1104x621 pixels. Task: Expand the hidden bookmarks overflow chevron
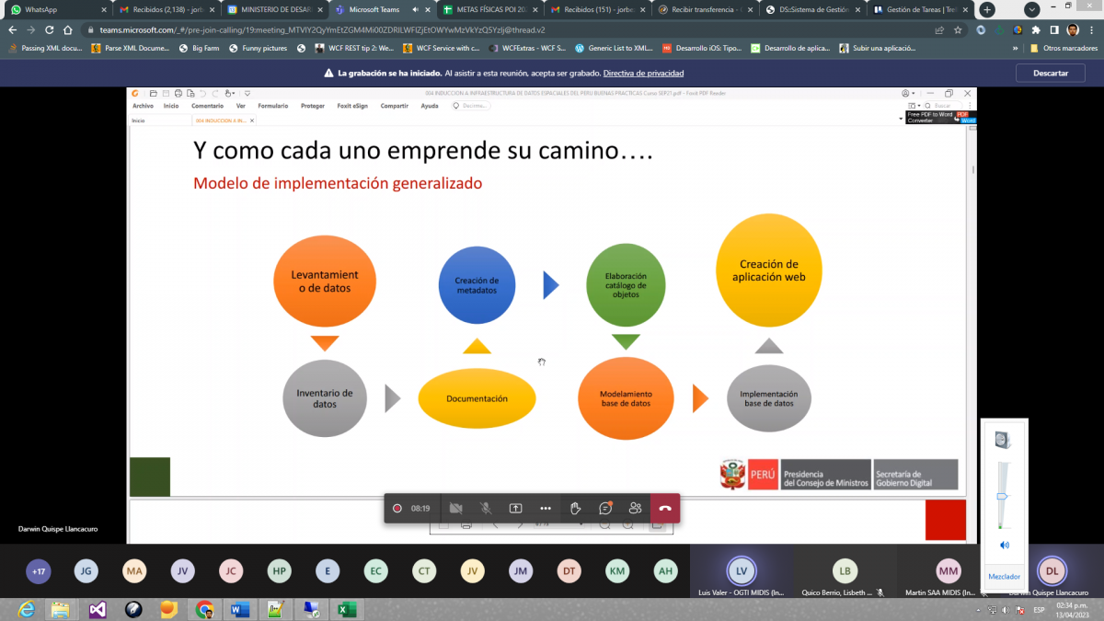pos(1017,48)
